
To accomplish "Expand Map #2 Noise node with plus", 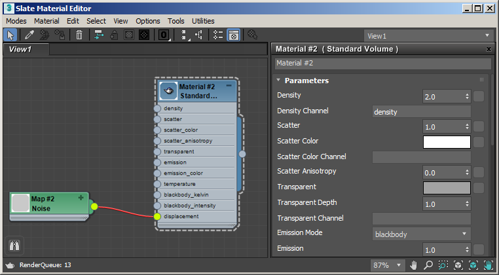I will coord(81,198).
